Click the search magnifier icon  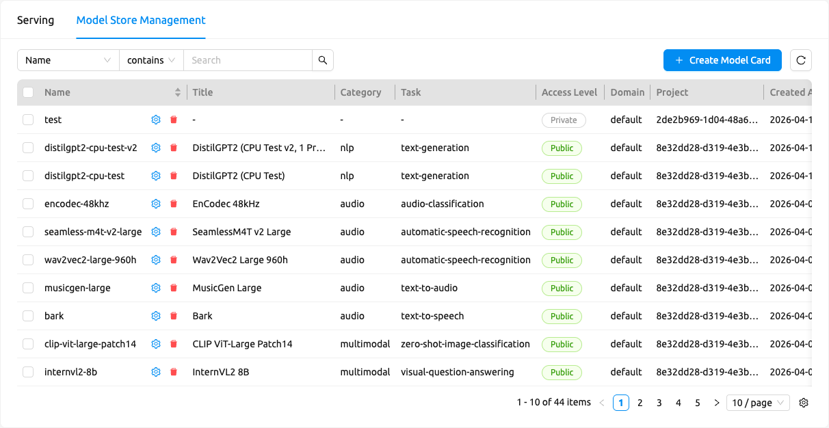323,60
